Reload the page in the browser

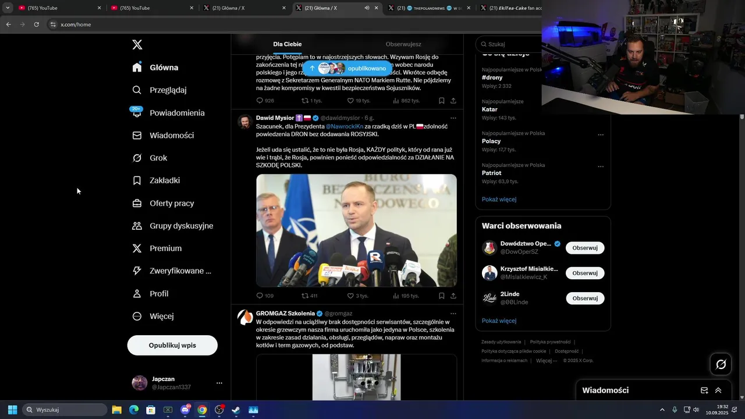pos(36,24)
